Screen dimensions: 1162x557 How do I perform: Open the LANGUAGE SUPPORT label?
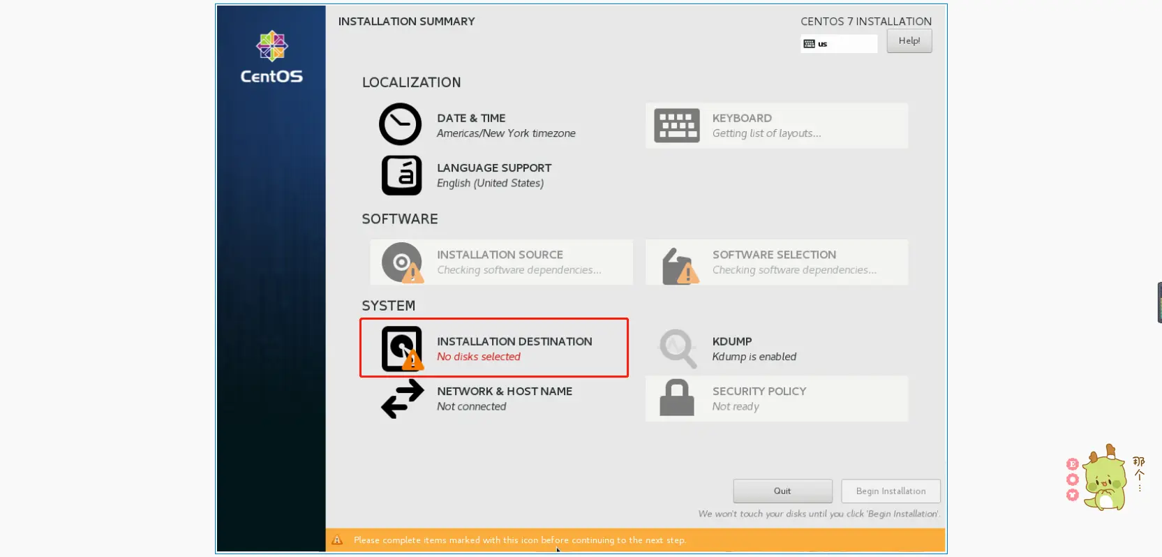[x=494, y=168]
